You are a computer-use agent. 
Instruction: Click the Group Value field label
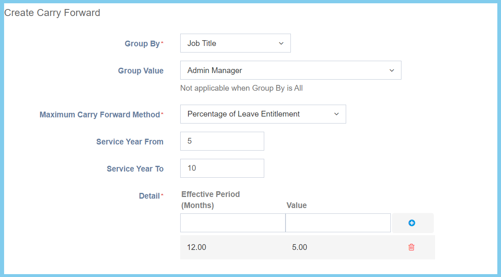point(141,71)
